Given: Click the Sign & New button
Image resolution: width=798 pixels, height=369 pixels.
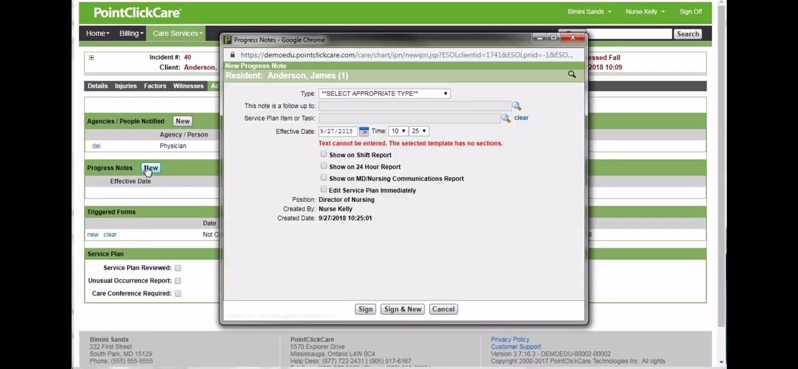Looking at the screenshot, I should [x=403, y=309].
